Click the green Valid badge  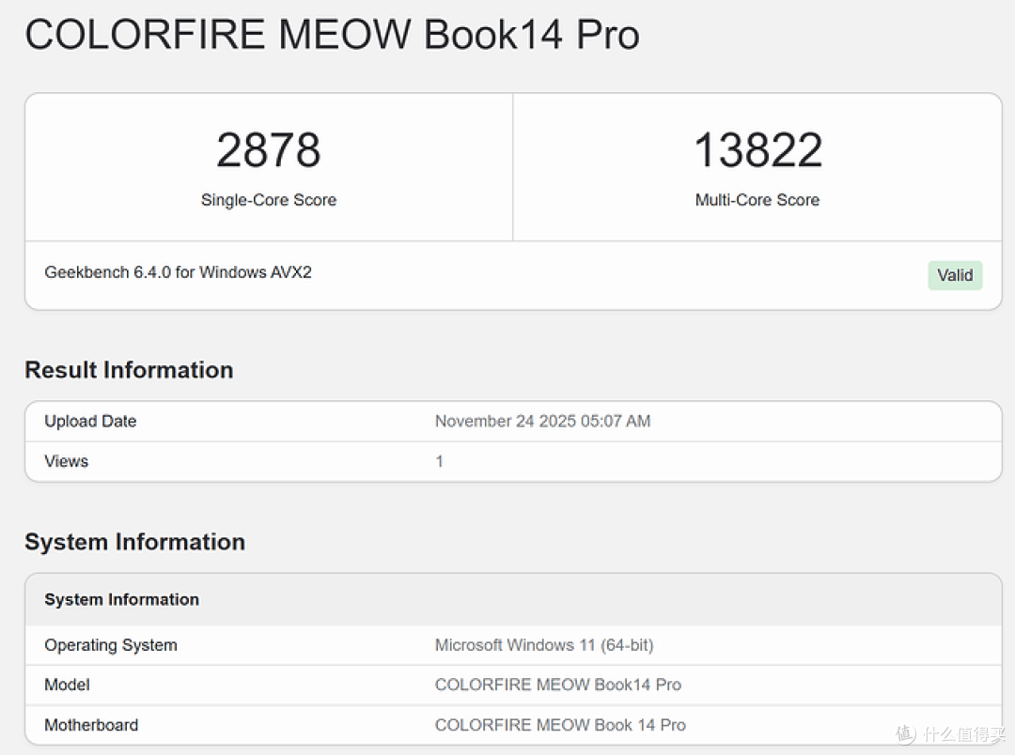[x=955, y=275]
